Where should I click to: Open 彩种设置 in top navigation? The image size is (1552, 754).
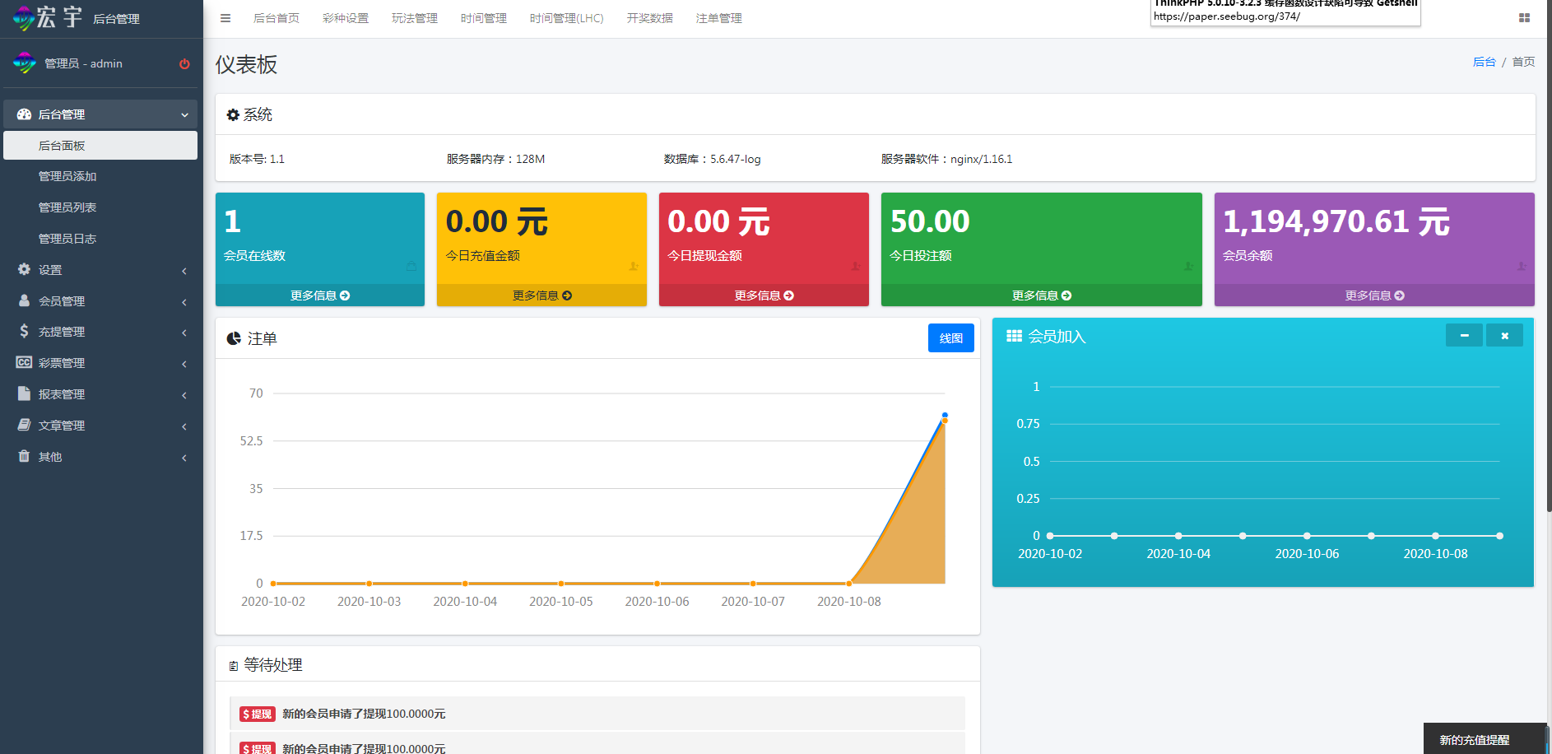click(x=346, y=18)
